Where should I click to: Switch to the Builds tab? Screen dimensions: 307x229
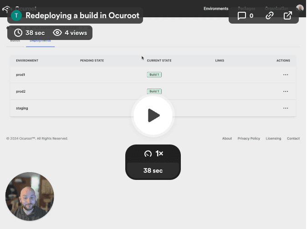pyautogui.click(x=15, y=40)
